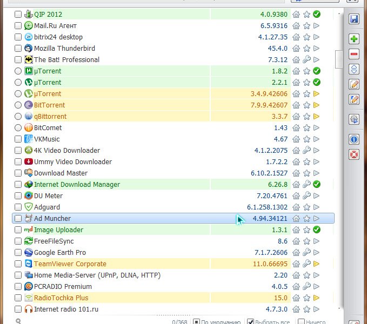Click the info (i) icon in sidebar

[x=354, y=139]
